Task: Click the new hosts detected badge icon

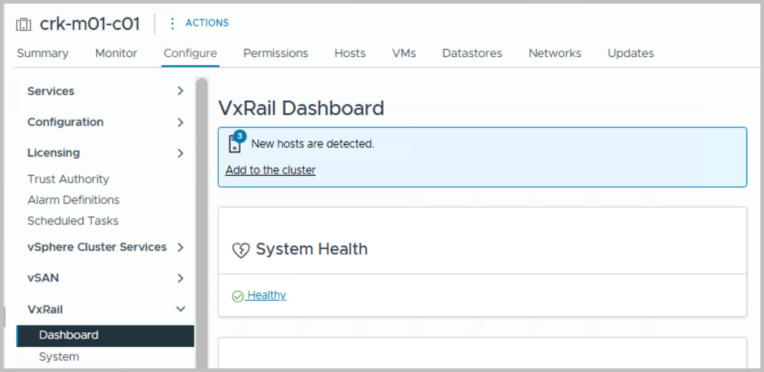Action: pos(235,143)
